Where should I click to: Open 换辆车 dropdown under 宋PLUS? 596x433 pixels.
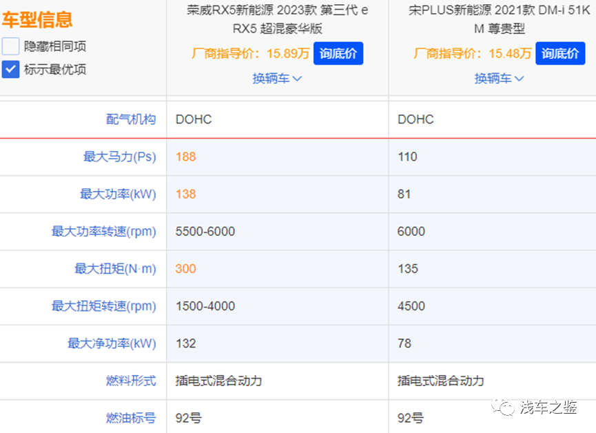pyautogui.click(x=499, y=79)
